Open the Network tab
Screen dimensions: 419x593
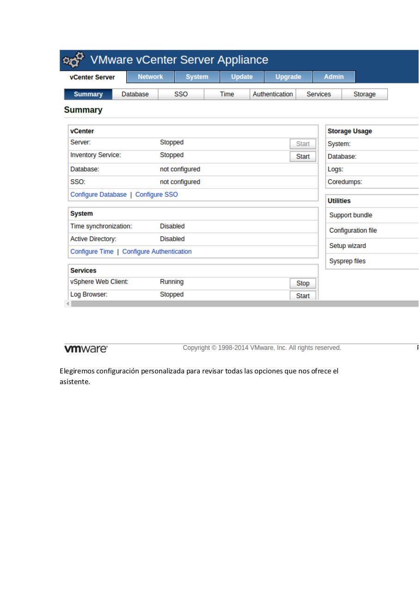tap(150, 76)
